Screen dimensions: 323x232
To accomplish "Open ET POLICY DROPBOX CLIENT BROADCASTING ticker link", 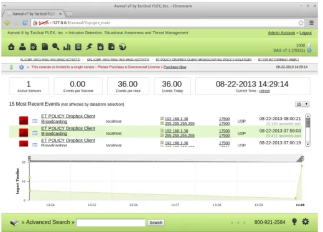I will 204,60.
